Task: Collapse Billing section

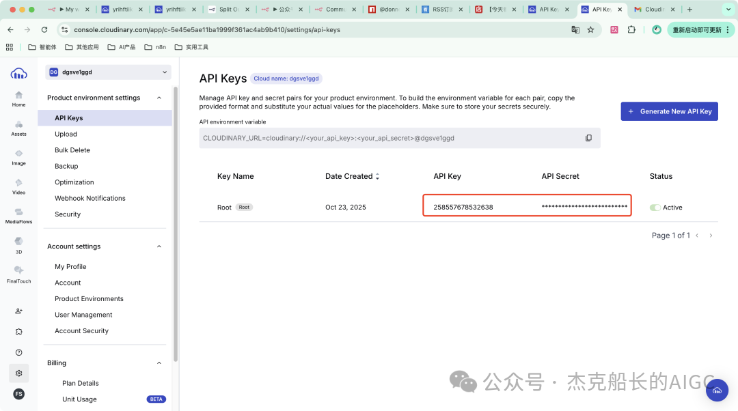Action: coord(159,363)
